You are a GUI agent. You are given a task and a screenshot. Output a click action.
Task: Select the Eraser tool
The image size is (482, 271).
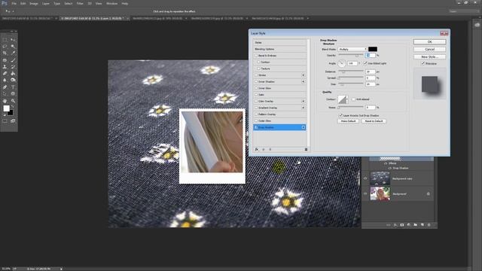point(5,74)
